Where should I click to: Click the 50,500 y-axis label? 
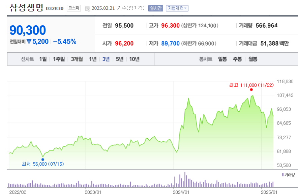click(x=284, y=165)
